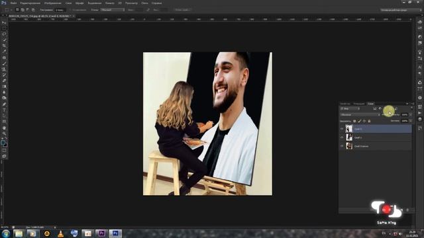
Task: Open layer filter type dropdown
Action: coord(350,108)
